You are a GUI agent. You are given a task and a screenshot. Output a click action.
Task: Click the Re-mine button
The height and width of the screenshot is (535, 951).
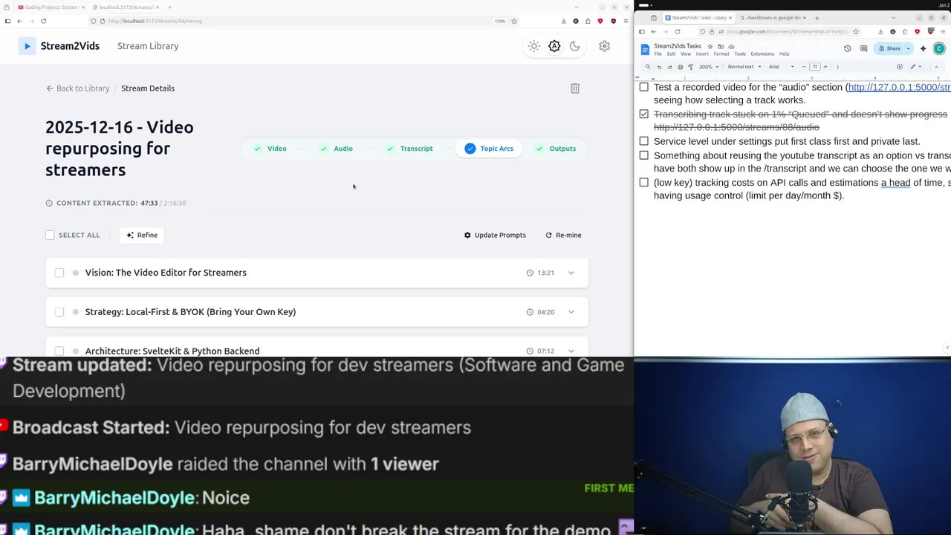pyautogui.click(x=564, y=235)
